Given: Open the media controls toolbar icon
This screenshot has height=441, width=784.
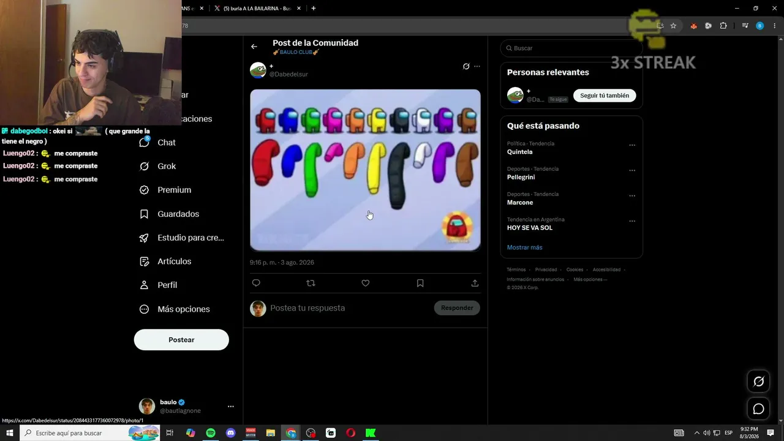Looking at the screenshot, I should click(745, 26).
